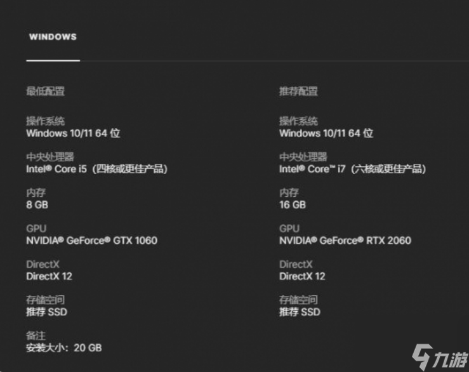The height and width of the screenshot is (372, 469).
Task: Select Windows 10/11 64 位 under 最低配置
Action: point(73,133)
